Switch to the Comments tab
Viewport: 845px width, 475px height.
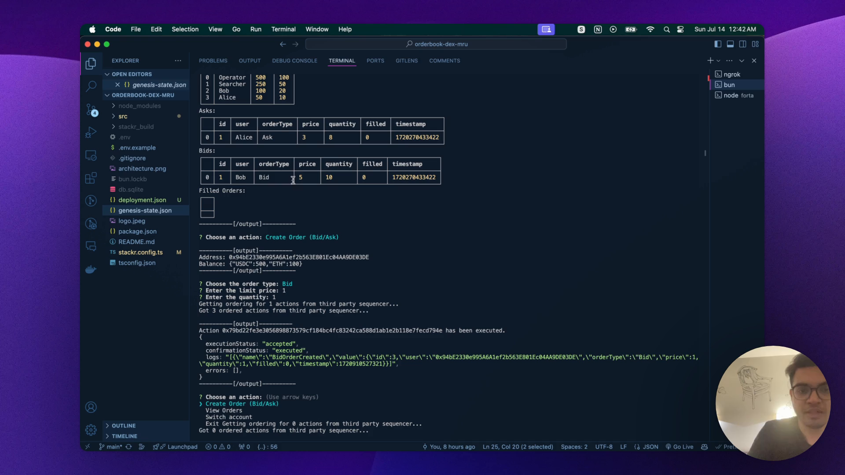pyautogui.click(x=445, y=61)
